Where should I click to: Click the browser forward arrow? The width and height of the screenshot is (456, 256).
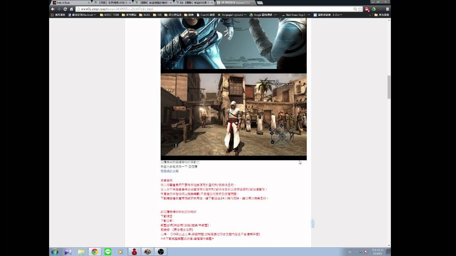click(x=59, y=9)
